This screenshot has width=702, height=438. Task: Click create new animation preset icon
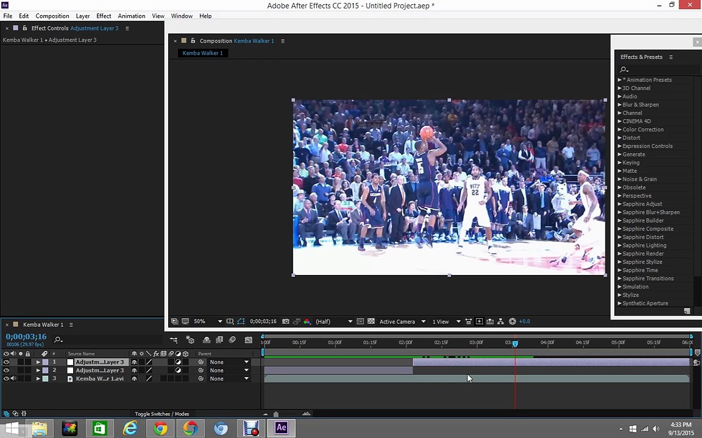point(687,311)
